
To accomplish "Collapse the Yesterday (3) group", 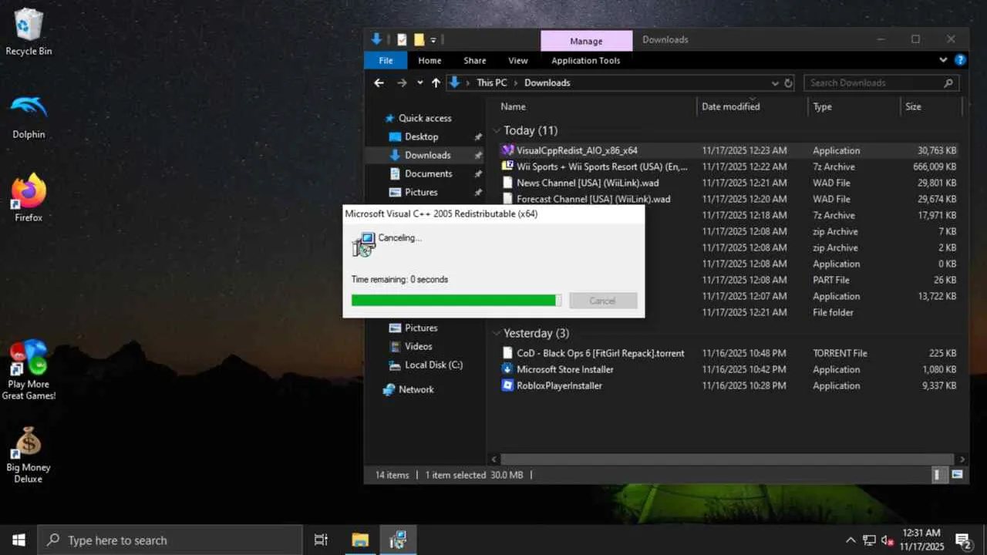I will coord(497,333).
